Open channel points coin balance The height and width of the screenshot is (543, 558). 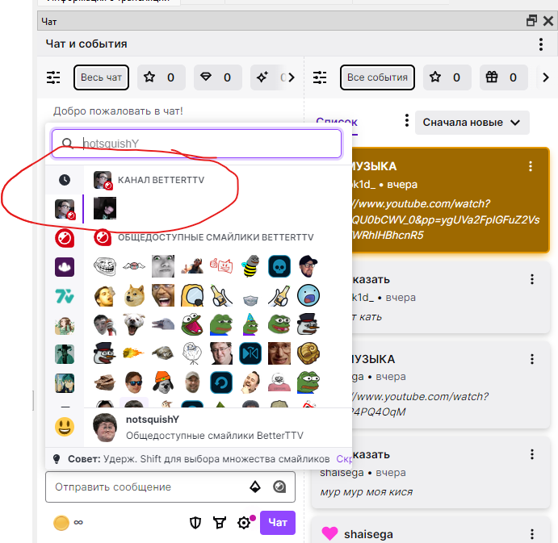coord(68,523)
